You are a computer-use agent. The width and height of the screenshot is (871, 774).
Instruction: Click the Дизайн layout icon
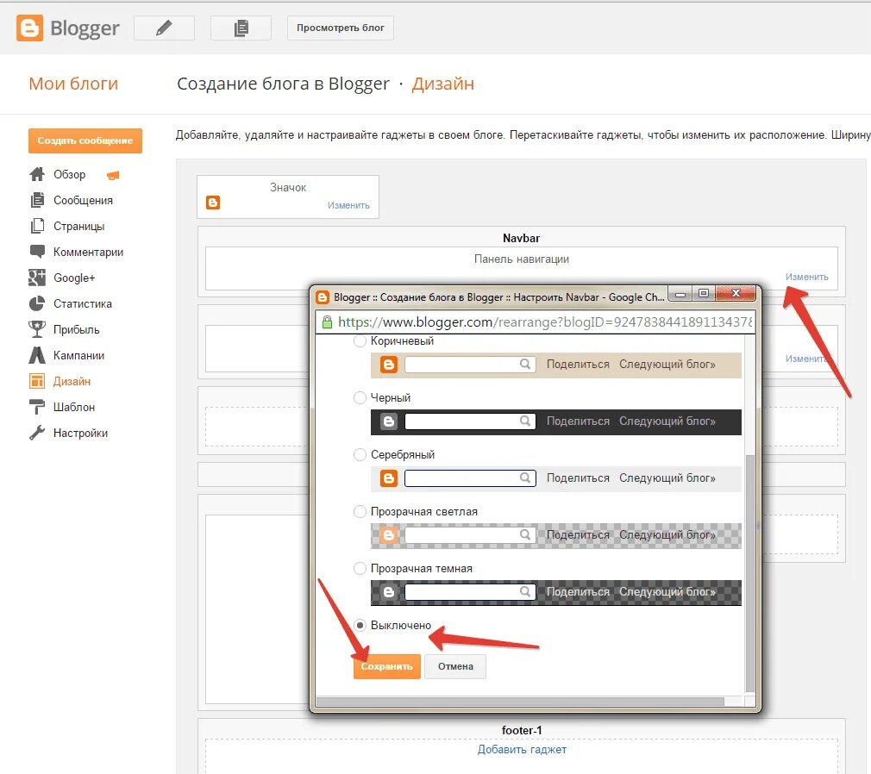37,381
